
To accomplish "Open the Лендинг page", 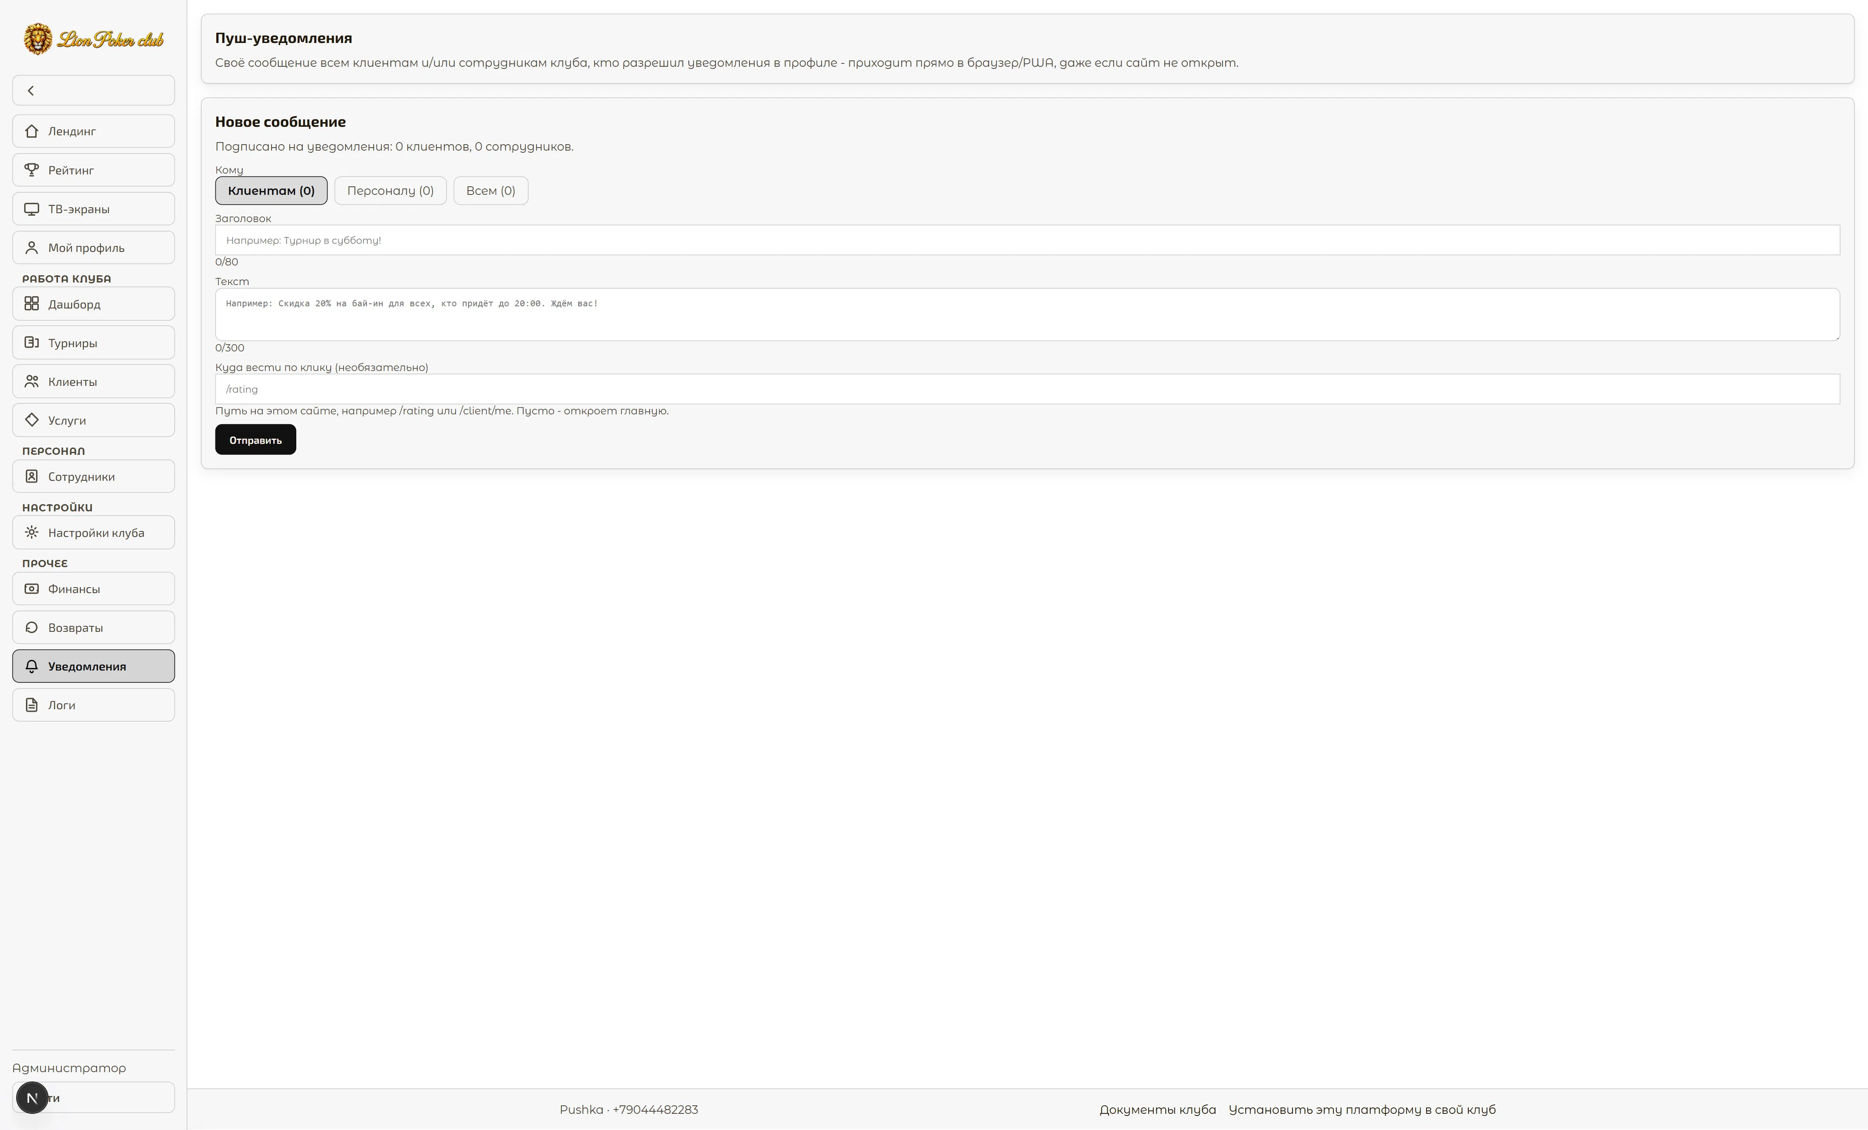I will point(93,131).
